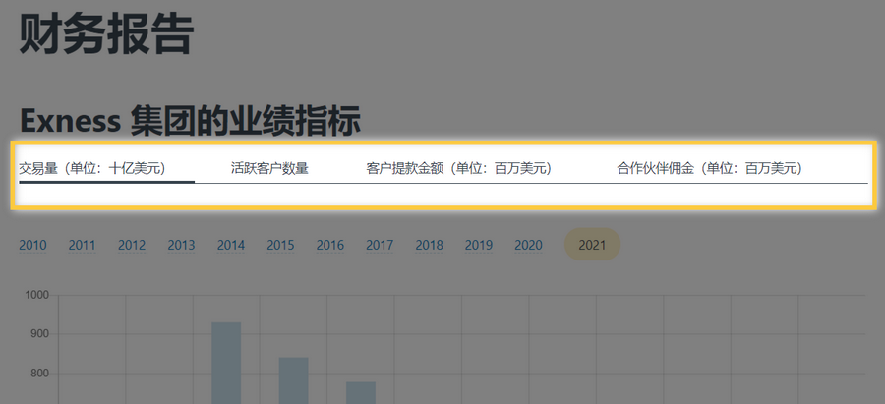Switch chart to year 2015
The height and width of the screenshot is (404, 885).
click(280, 245)
